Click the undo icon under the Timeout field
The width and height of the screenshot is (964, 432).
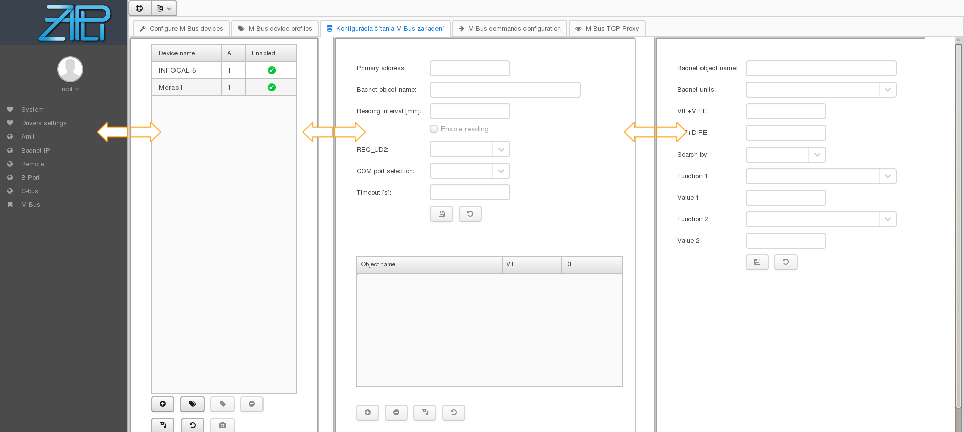click(470, 214)
